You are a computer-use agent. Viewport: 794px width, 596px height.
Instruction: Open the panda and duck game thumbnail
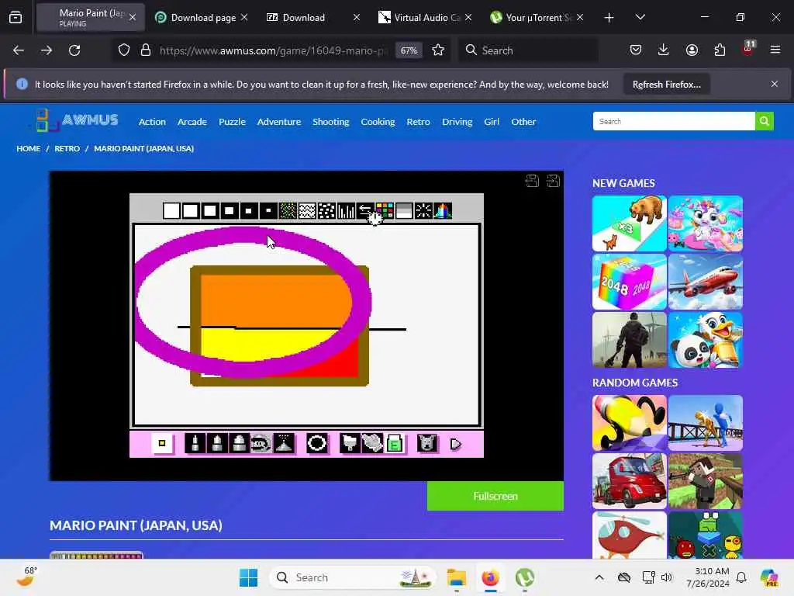[706, 340]
